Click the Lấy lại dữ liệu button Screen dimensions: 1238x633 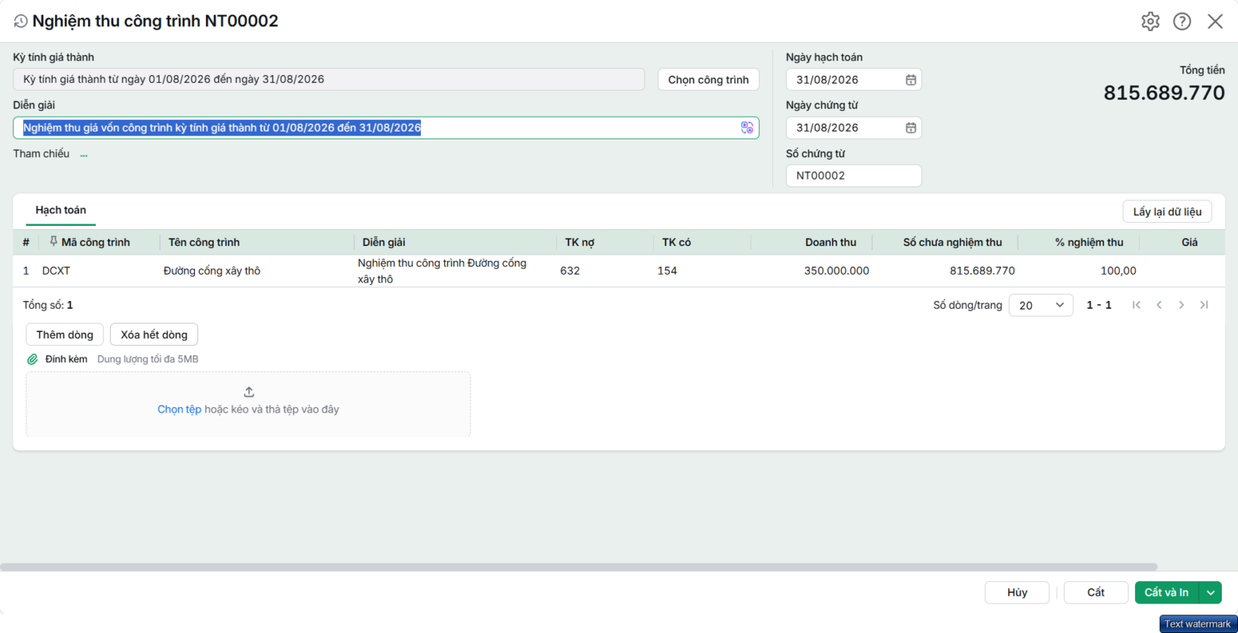coord(1167,212)
